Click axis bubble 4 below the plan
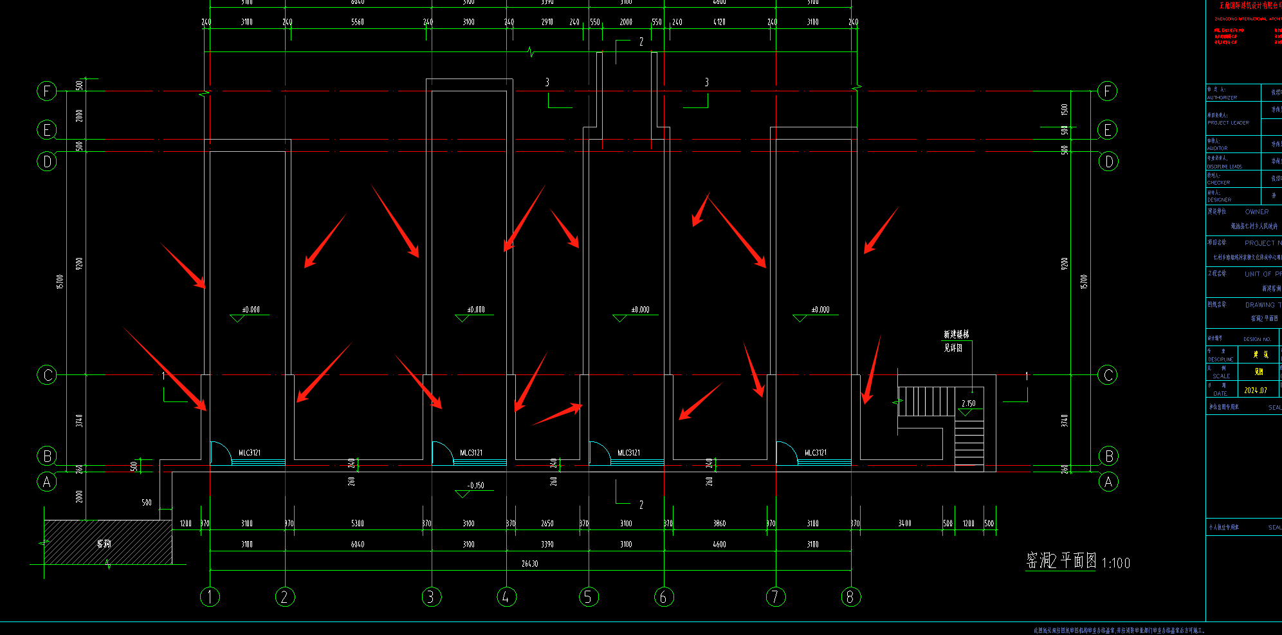This screenshot has height=635, width=1282. pos(507,597)
